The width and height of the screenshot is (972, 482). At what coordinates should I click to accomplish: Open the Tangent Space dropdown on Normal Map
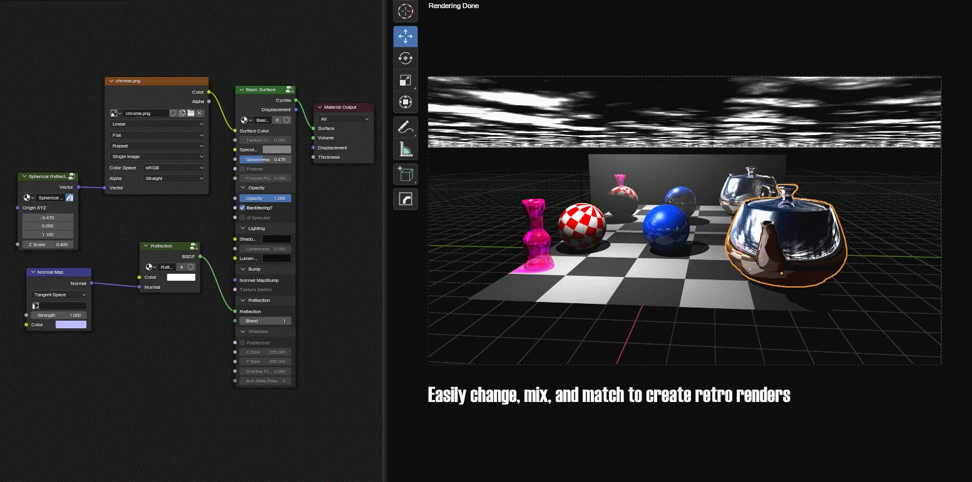point(58,294)
